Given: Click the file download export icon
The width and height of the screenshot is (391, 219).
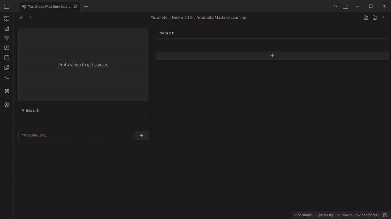Looking at the screenshot, I should (x=375, y=18).
